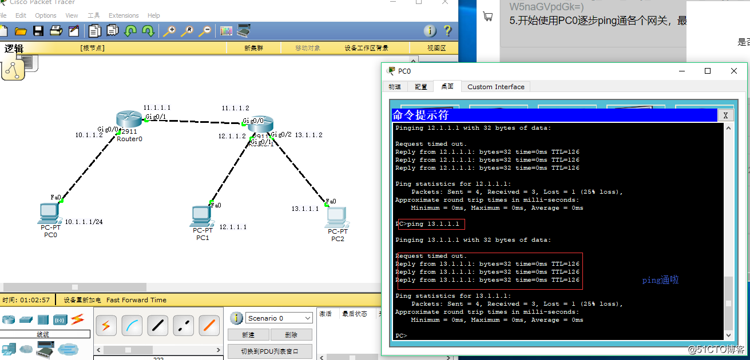750x360 pixels.
Task: Open the drawing palette icon
Action: click(x=226, y=31)
